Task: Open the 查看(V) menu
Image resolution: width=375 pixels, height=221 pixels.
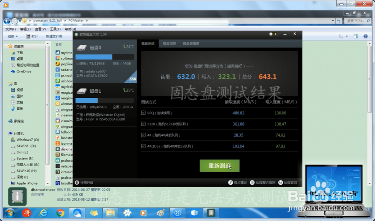Action: [40, 29]
